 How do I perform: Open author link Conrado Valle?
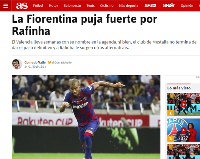click(35, 62)
